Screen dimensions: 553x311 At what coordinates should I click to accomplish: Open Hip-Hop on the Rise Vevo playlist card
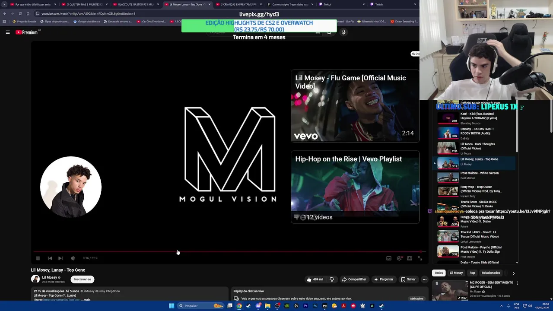[355, 187]
